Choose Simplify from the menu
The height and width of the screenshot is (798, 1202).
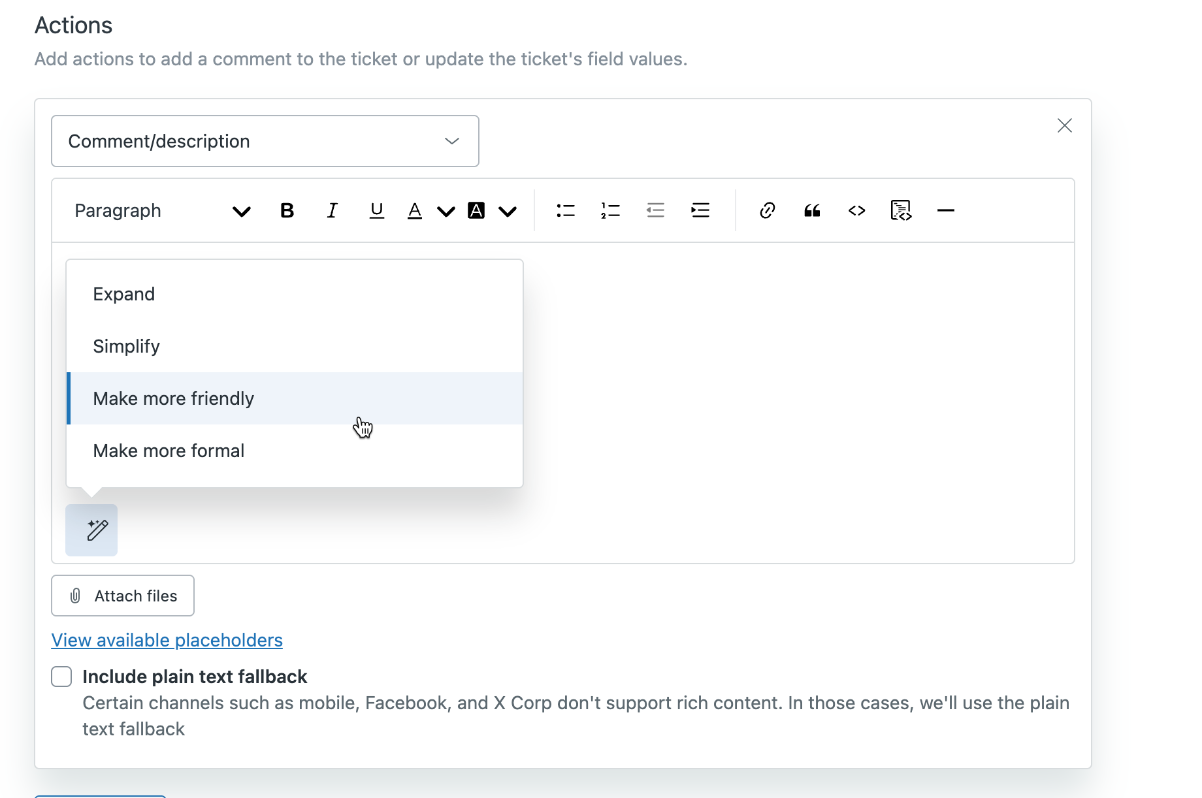point(127,346)
